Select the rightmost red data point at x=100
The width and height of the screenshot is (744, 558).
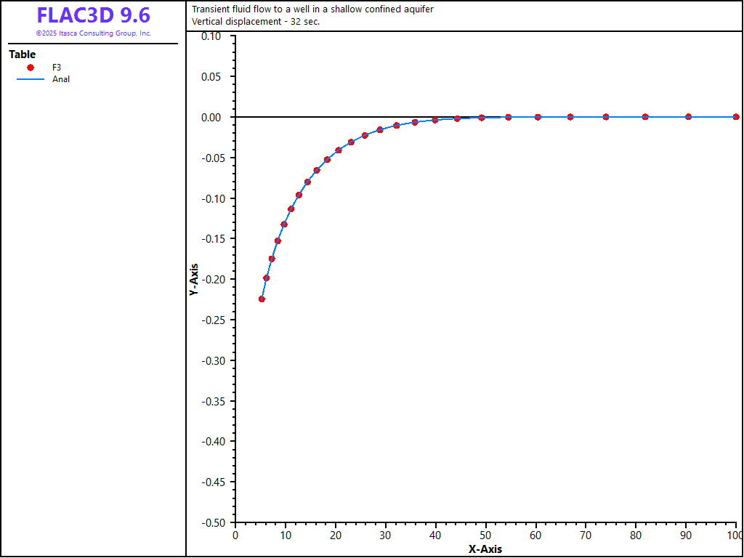[x=736, y=117]
